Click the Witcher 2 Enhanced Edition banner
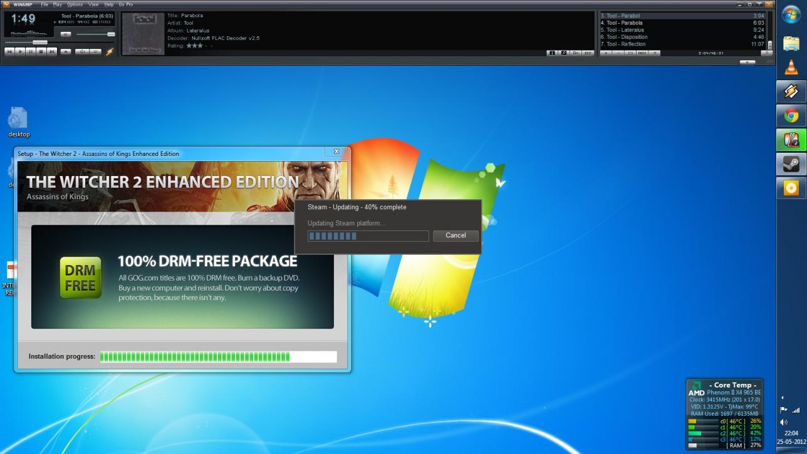This screenshot has width=807, height=454. (182, 186)
